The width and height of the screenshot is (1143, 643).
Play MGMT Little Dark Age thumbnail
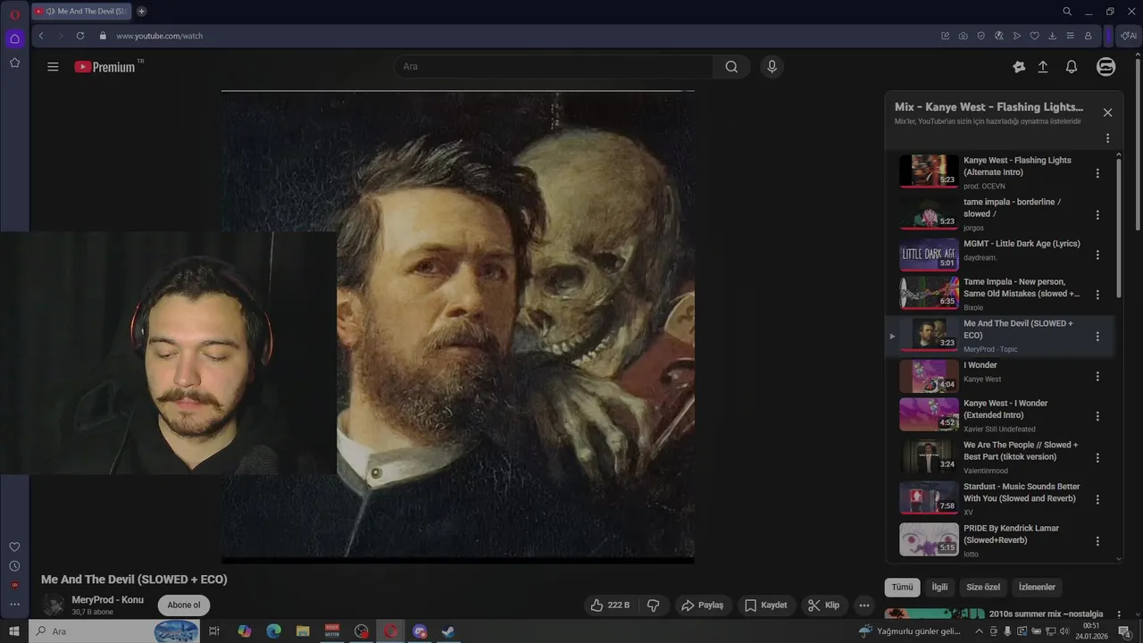929,255
